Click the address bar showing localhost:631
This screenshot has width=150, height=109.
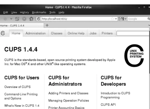pyautogui.click(x=76, y=19)
